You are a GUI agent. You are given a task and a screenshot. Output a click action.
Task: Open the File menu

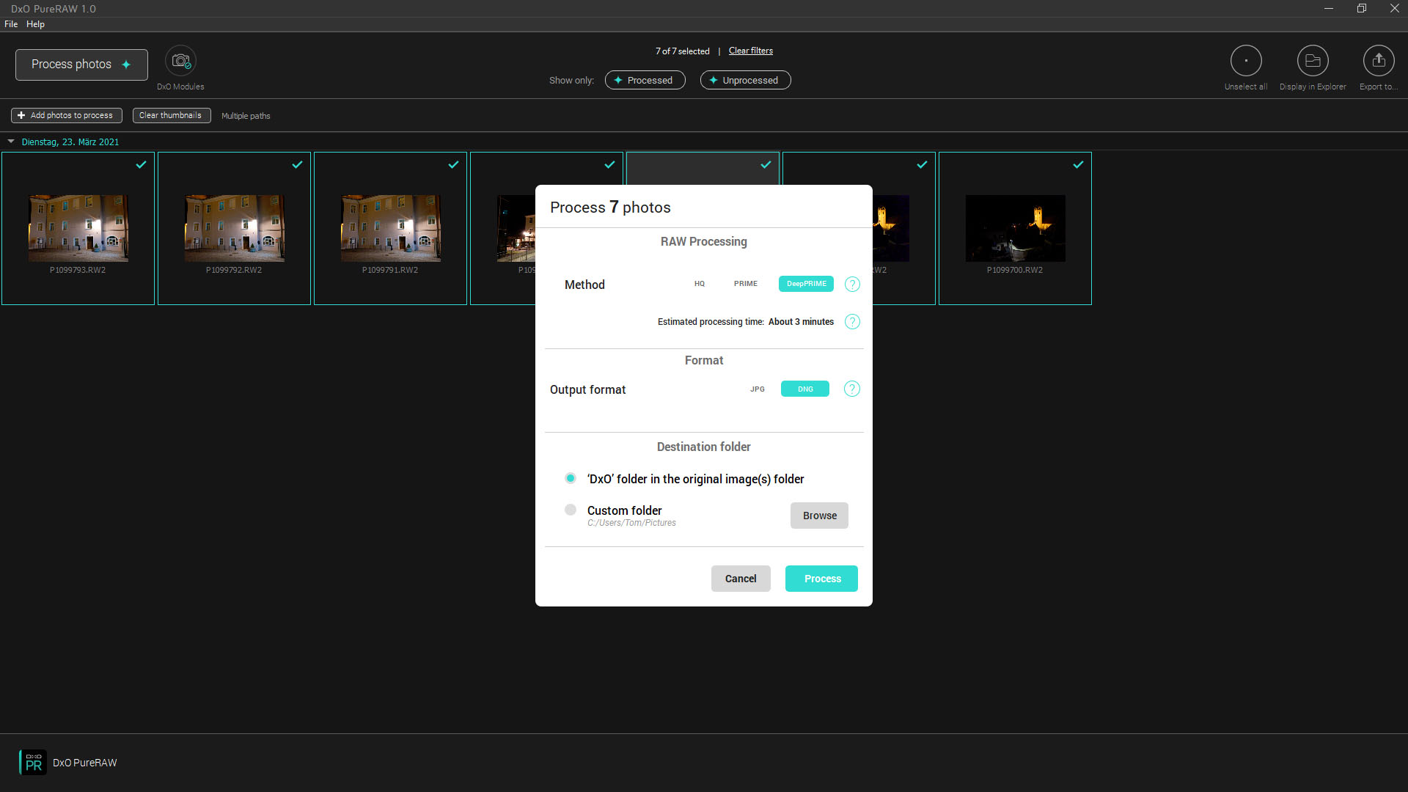pyautogui.click(x=11, y=24)
